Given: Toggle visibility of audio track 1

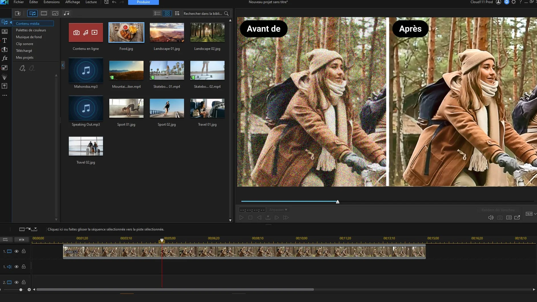Looking at the screenshot, I should pos(17,267).
